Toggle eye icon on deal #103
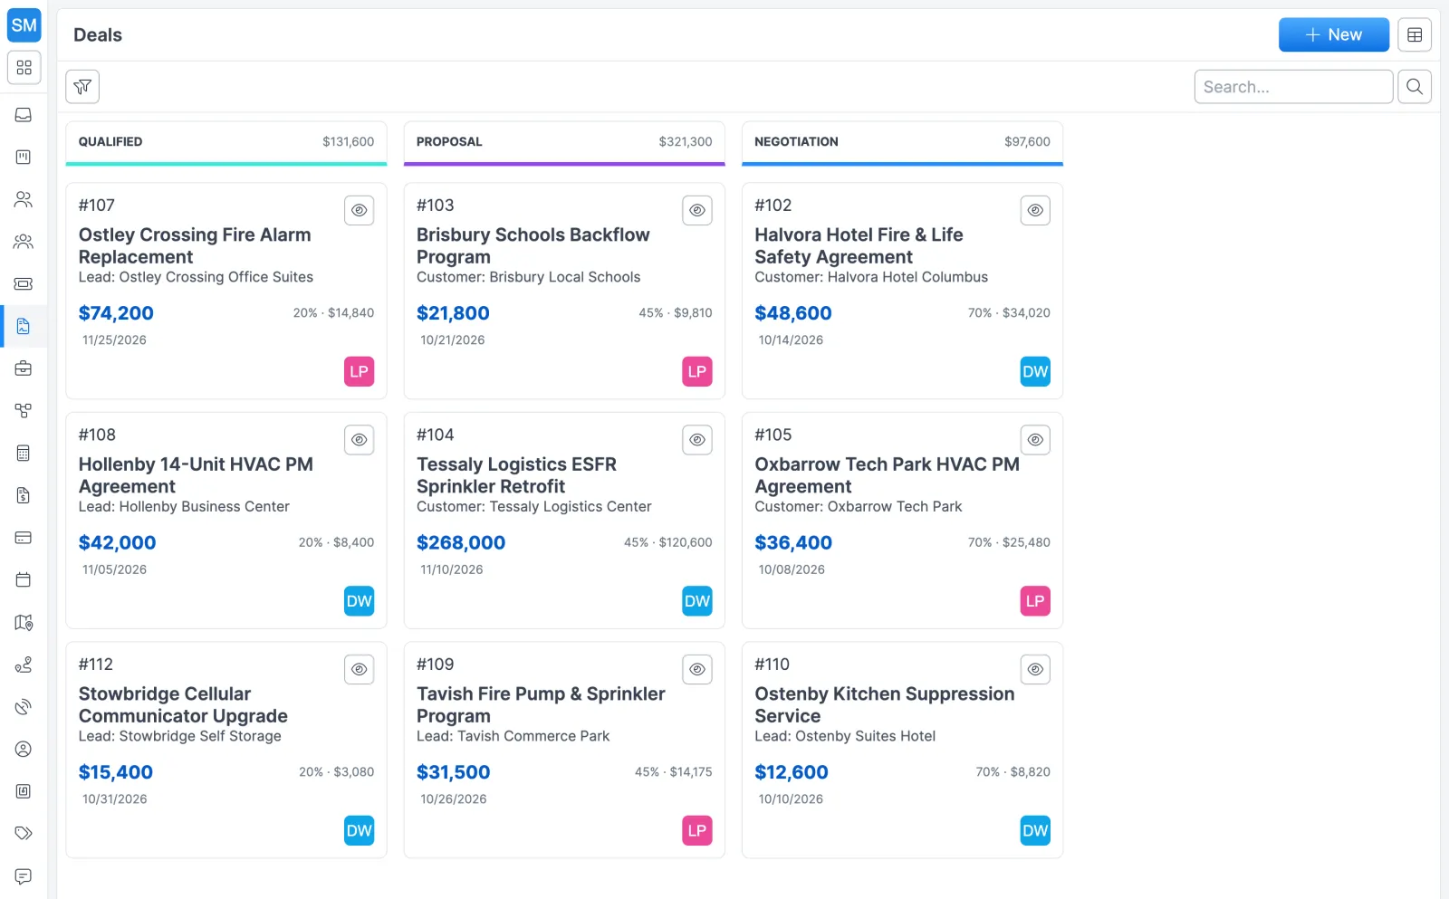Image resolution: width=1449 pixels, height=899 pixels. pos(697,210)
